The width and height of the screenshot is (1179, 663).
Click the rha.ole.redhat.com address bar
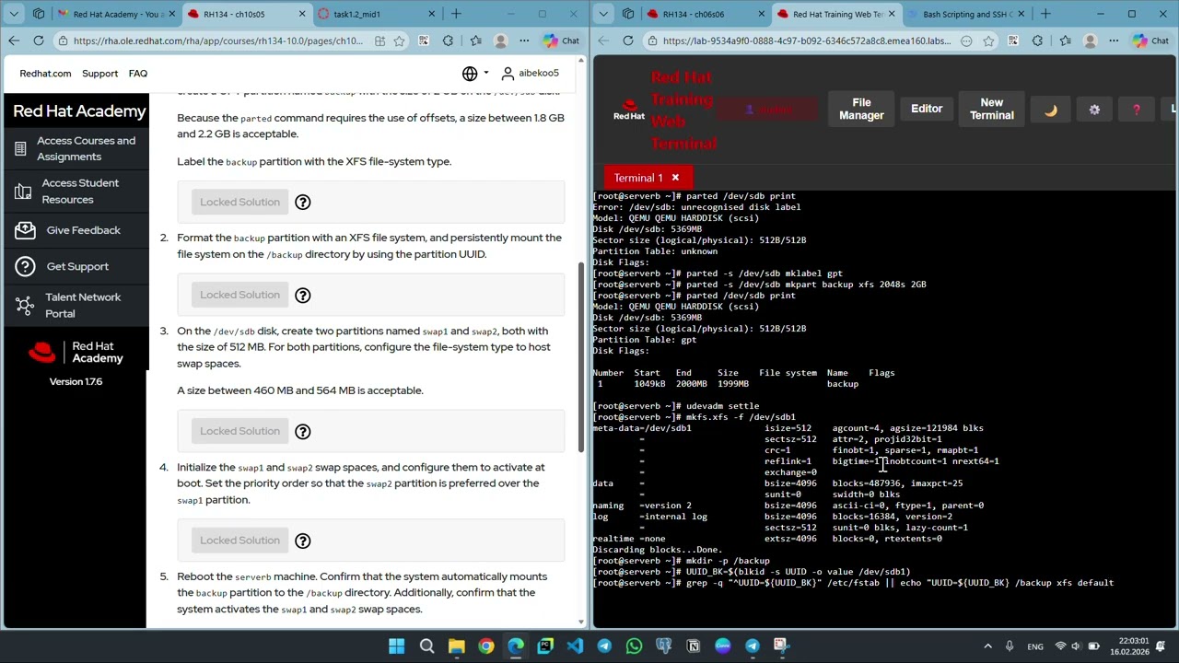point(218,41)
